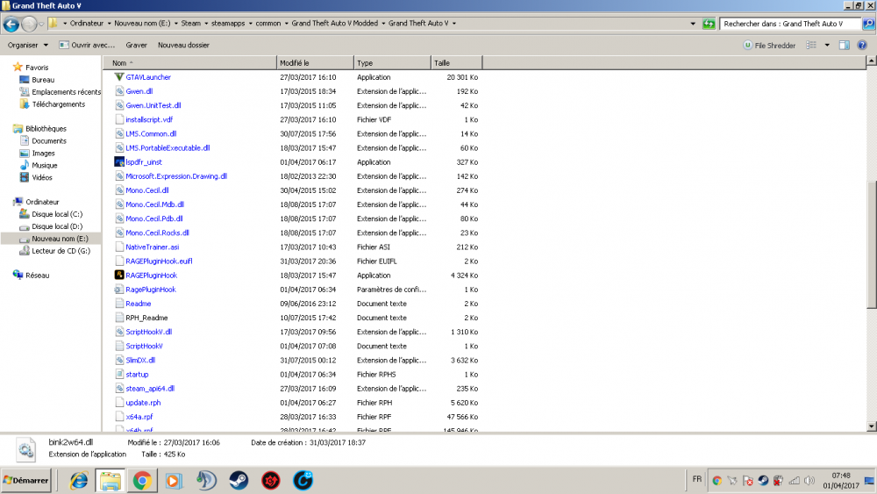Go back with the navigation arrow

11,24
